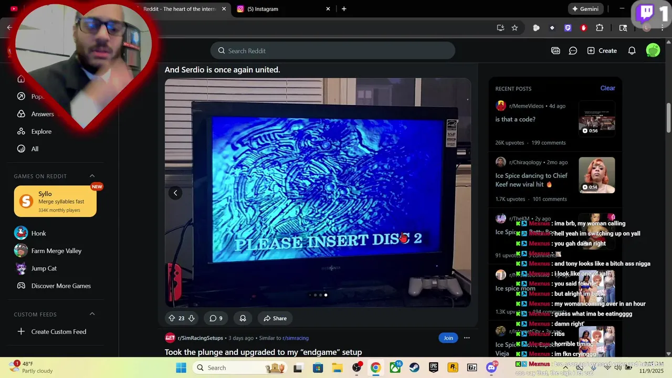Open the Reddit user avatar menu
Viewport: 672px width, 378px height.
[653, 50]
